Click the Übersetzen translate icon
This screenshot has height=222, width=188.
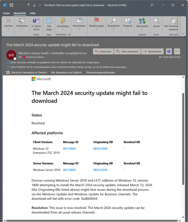[142, 21]
